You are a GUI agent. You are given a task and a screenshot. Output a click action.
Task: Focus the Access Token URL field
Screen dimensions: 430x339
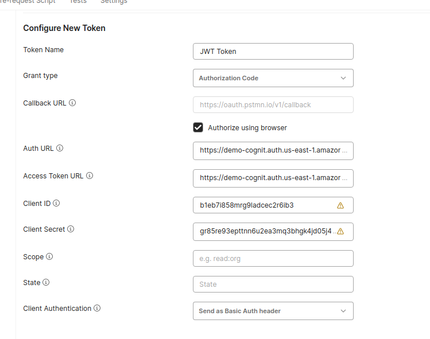[x=273, y=178]
